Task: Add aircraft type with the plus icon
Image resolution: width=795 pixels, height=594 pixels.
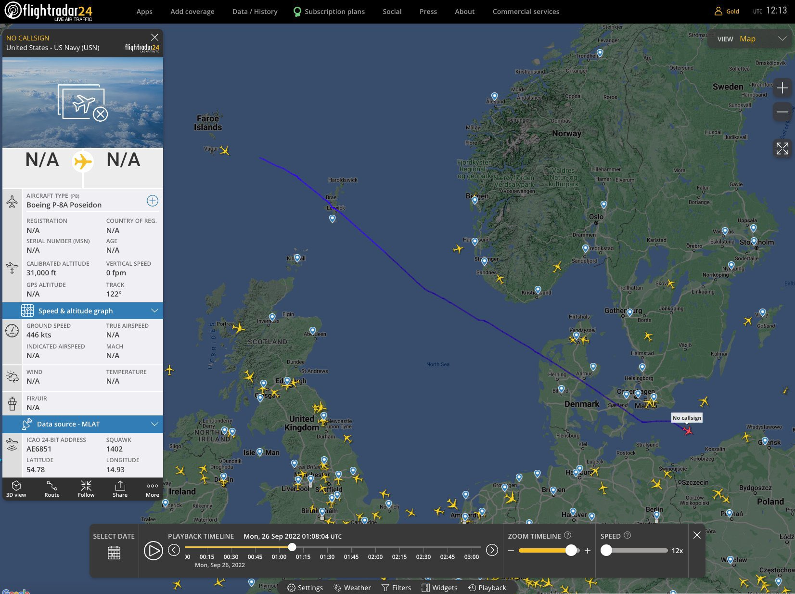Action: point(153,201)
